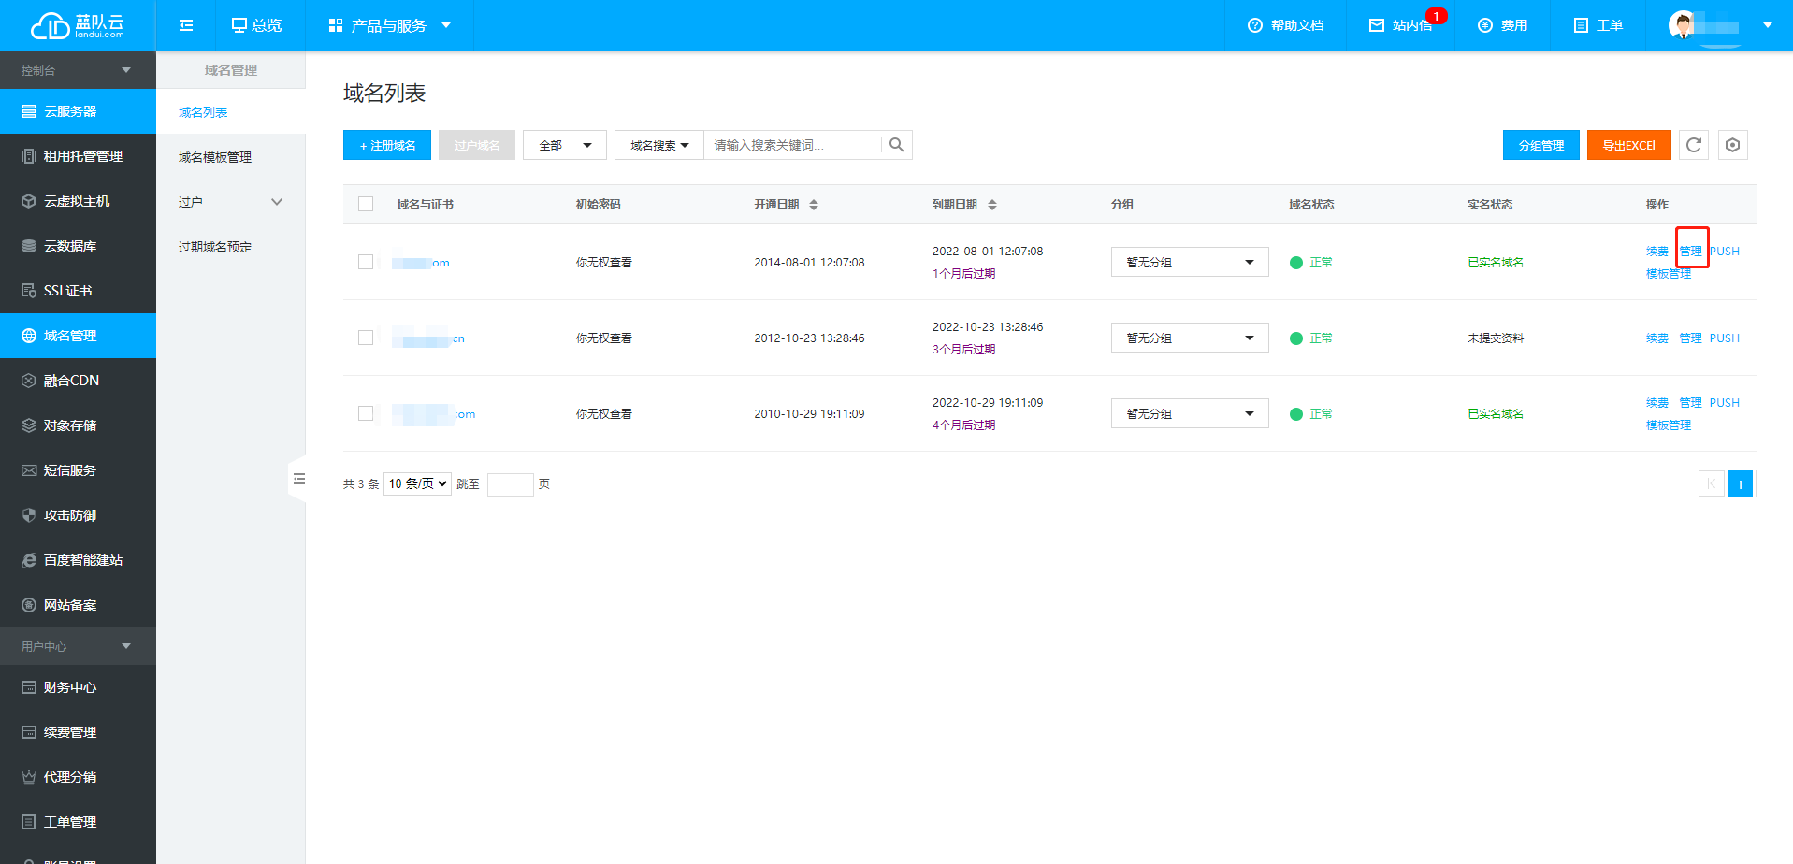Open the 10 条/页 page size selector
Image resolution: width=1793 pixels, height=864 pixels.
pos(417,483)
